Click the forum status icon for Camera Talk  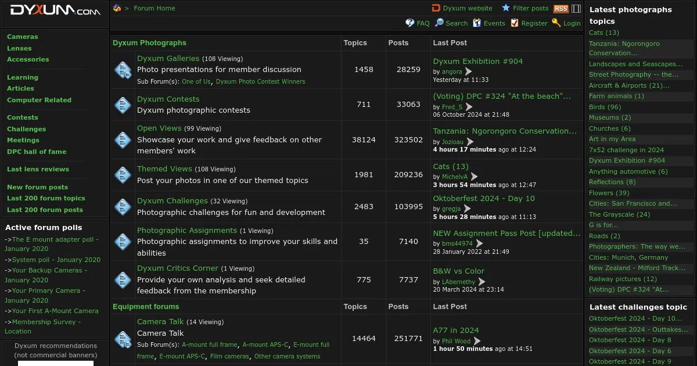tap(123, 339)
